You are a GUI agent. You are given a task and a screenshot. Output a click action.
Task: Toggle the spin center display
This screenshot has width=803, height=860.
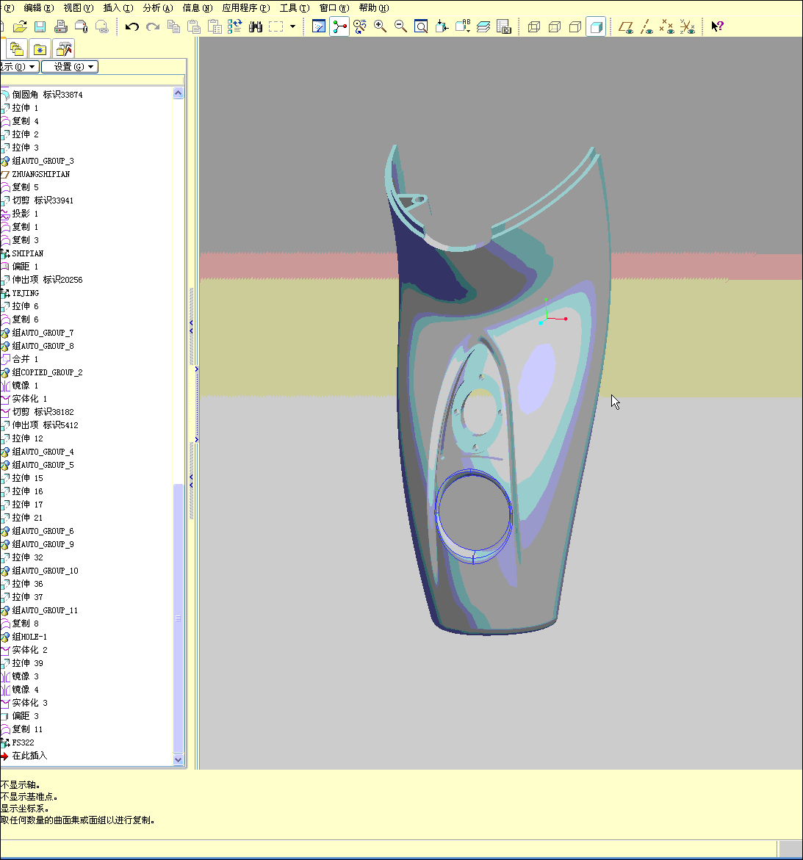(339, 26)
